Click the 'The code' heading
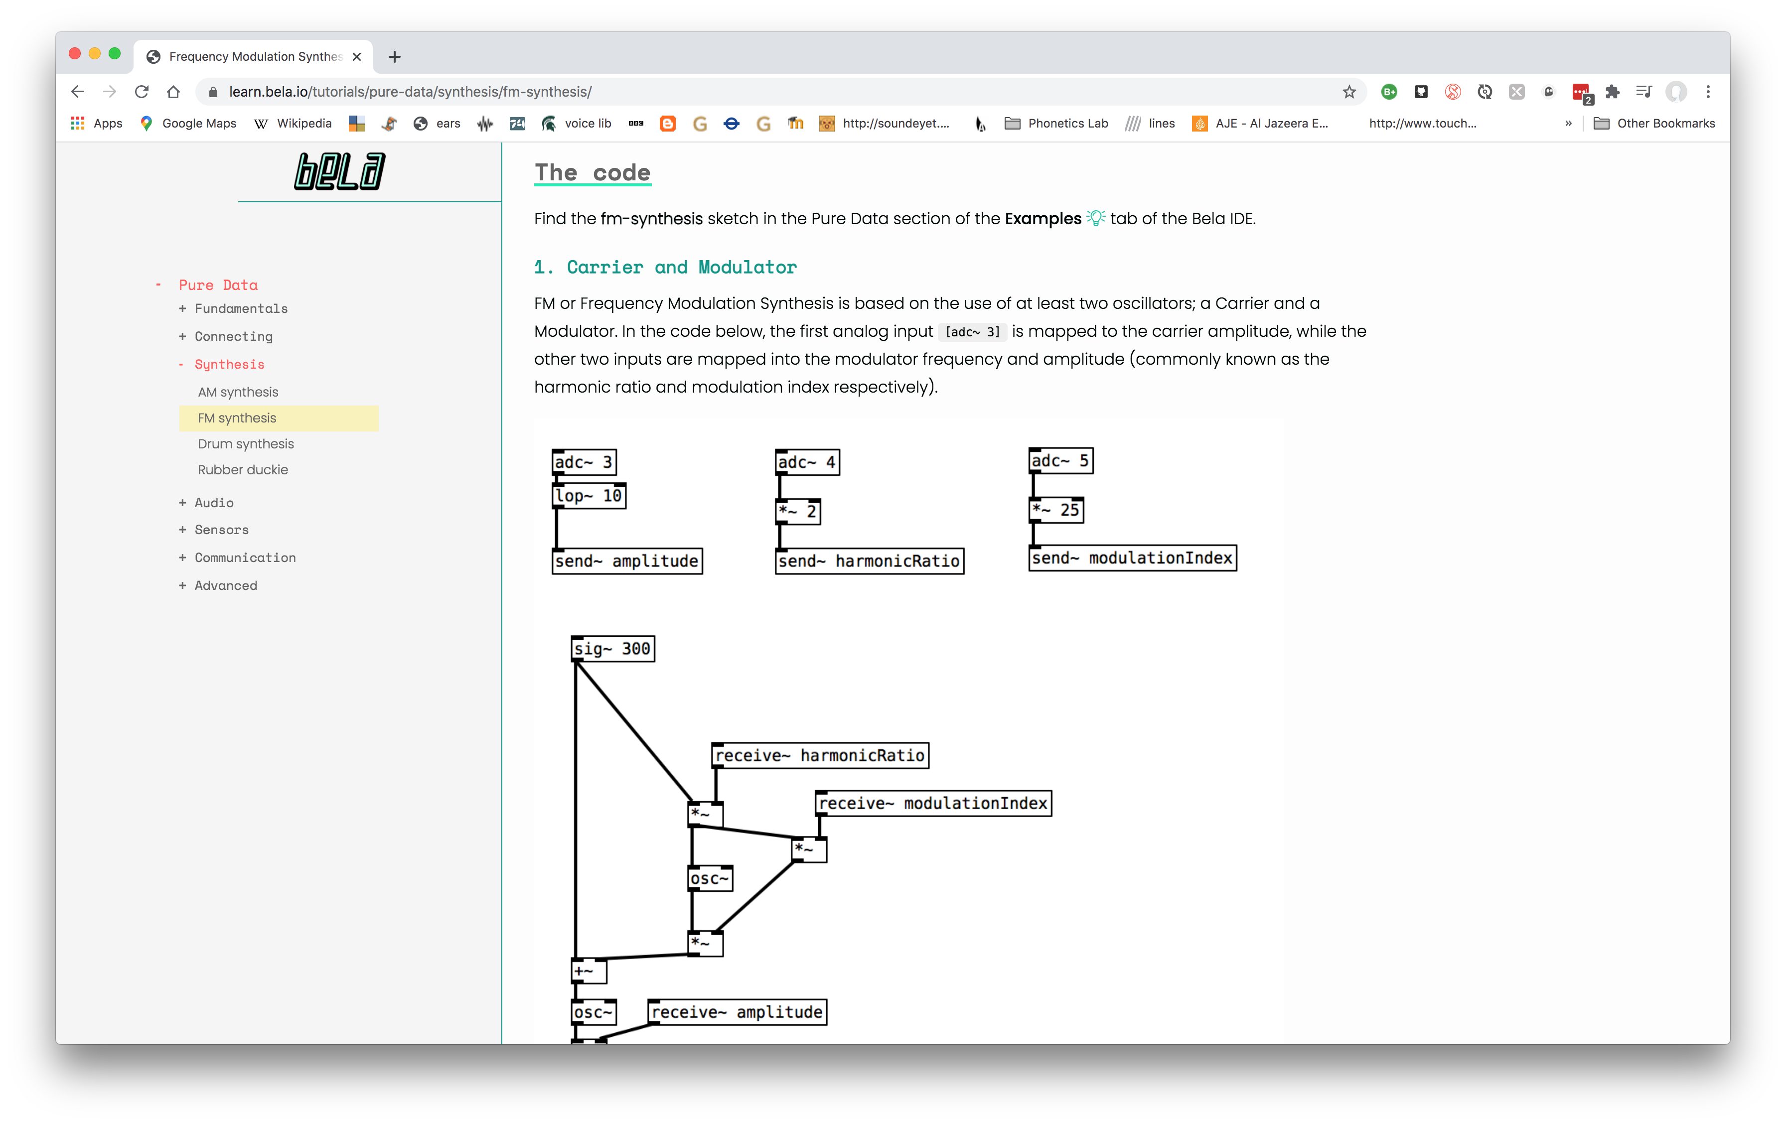The height and width of the screenshot is (1124, 1786). (x=592, y=172)
